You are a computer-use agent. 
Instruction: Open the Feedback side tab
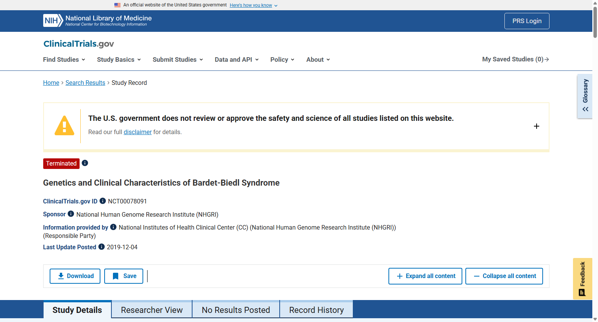[582, 279]
